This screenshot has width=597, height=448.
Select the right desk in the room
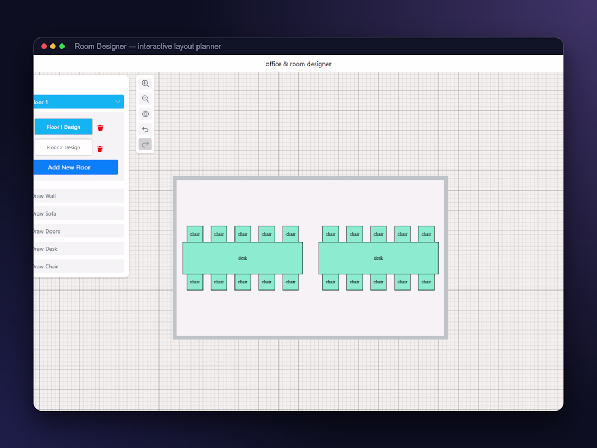(x=378, y=258)
